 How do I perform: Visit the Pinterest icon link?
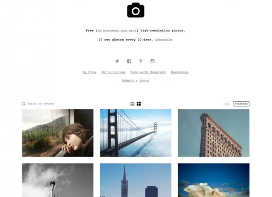point(141,61)
